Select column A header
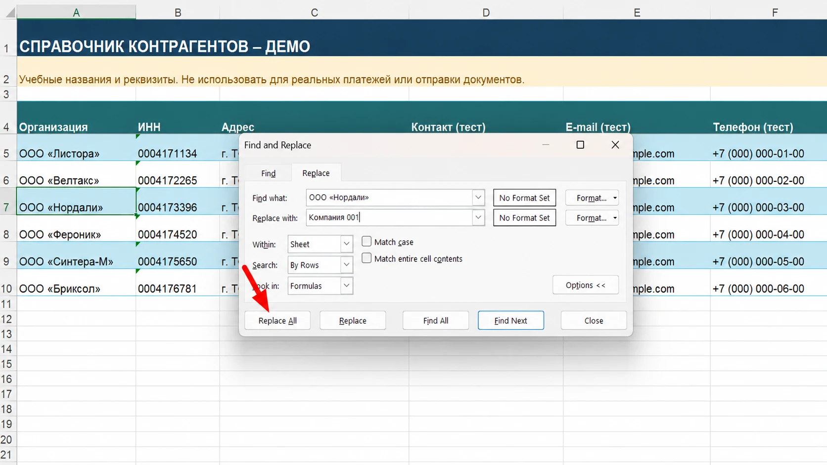This screenshot has width=827, height=465. click(x=76, y=12)
